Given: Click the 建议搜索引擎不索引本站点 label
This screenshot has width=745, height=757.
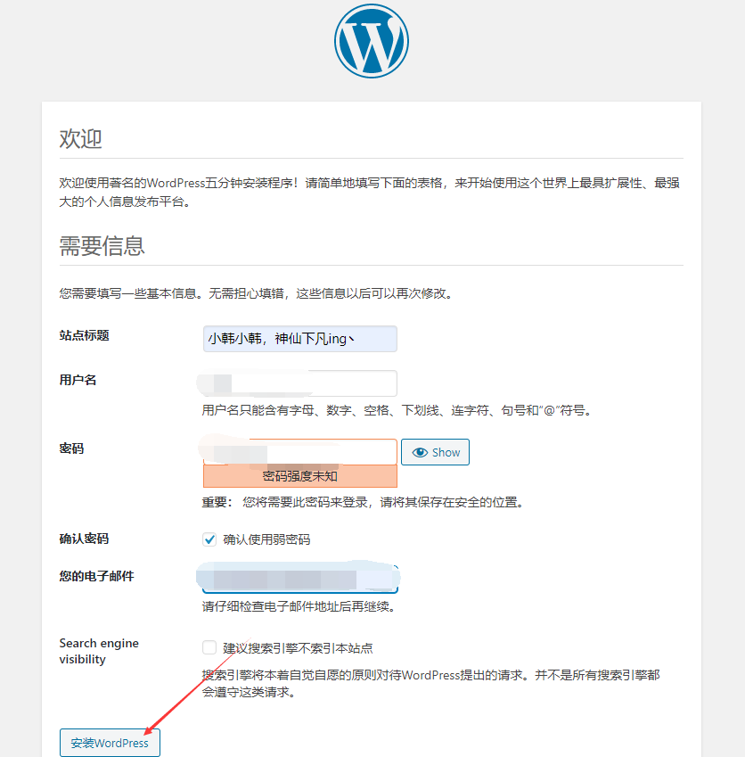Looking at the screenshot, I should pos(298,648).
